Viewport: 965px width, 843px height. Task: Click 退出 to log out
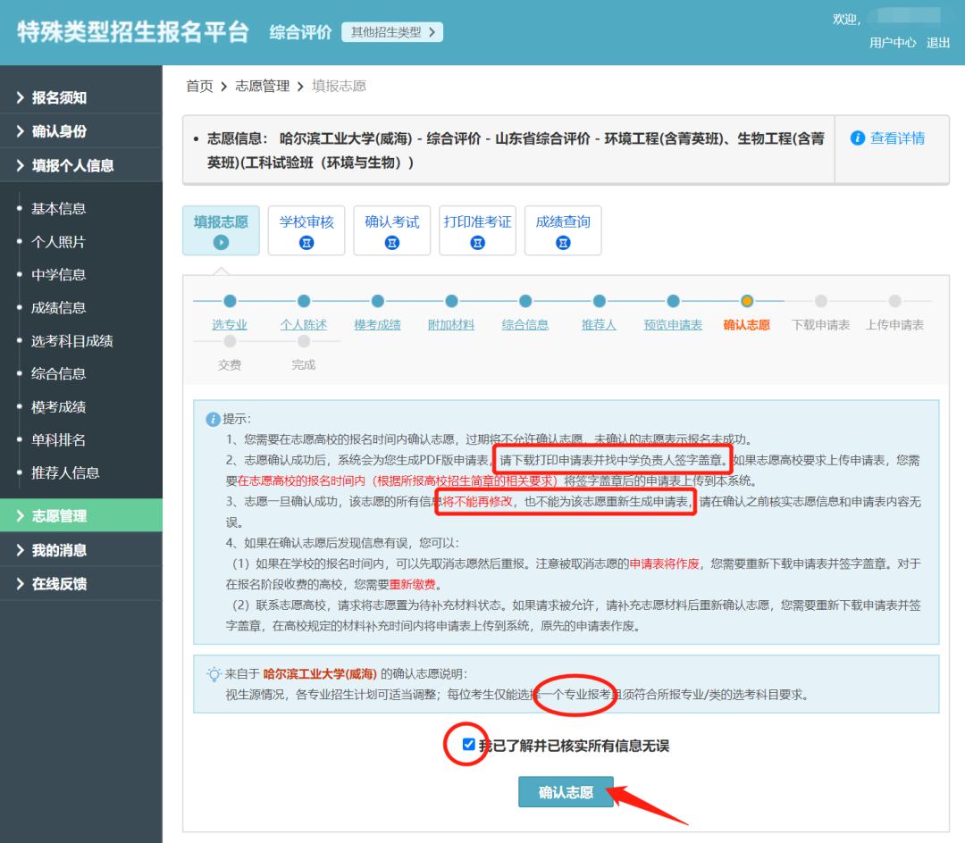pos(938,43)
